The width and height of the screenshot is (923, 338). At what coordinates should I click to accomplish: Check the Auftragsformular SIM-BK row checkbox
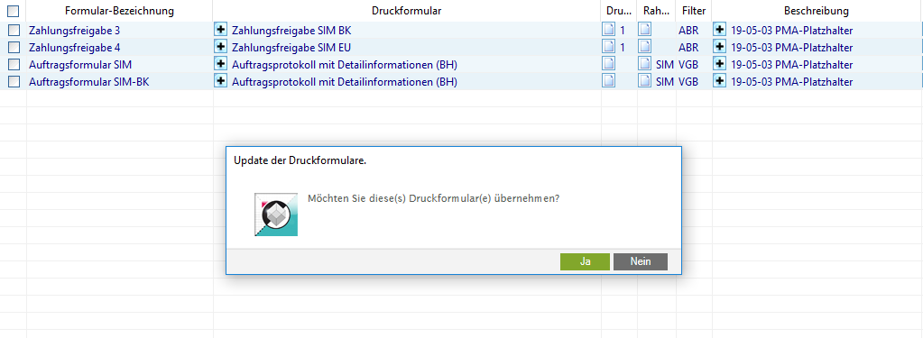[x=14, y=82]
